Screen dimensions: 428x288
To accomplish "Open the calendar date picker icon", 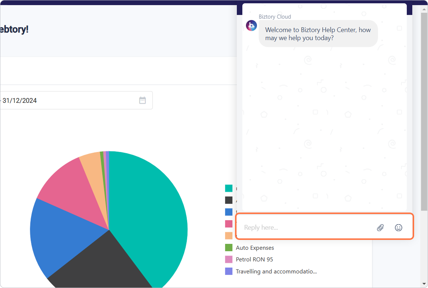I will [x=143, y=101].
